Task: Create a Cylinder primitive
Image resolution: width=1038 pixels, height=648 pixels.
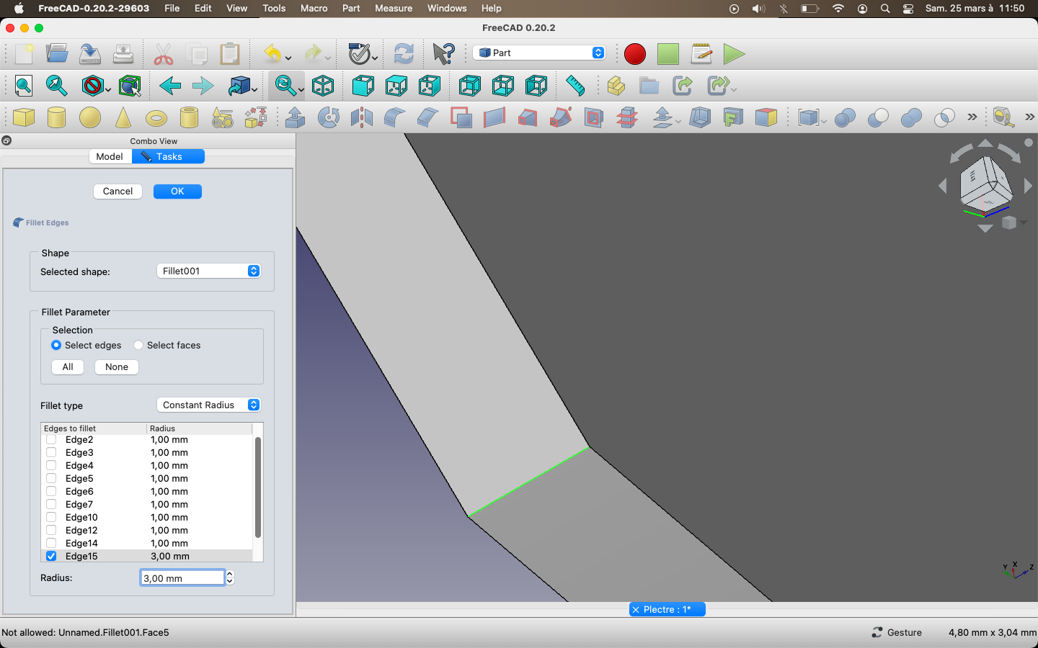Action: pyautogui.click(x=56, y=117)
